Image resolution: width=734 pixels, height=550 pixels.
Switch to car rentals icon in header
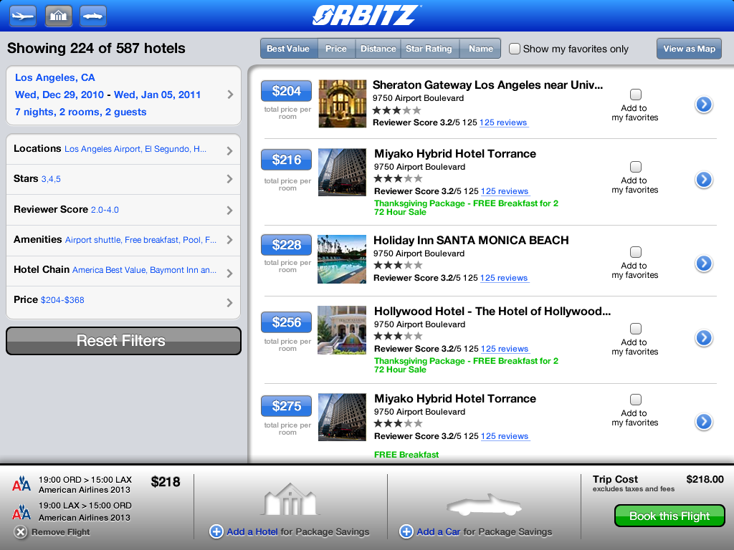click(x=93, y=16)
